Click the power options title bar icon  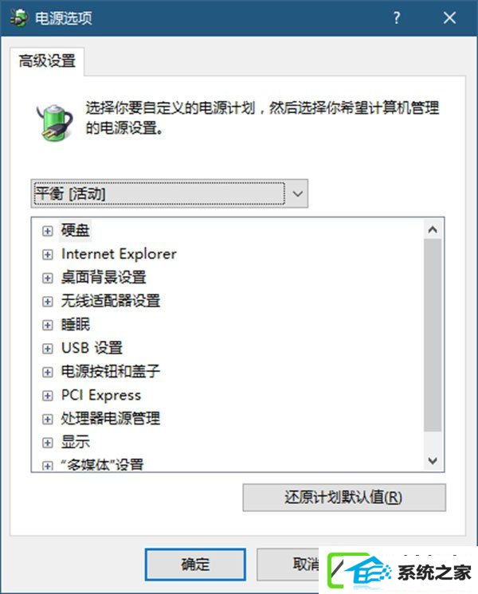tap(18, 18)
